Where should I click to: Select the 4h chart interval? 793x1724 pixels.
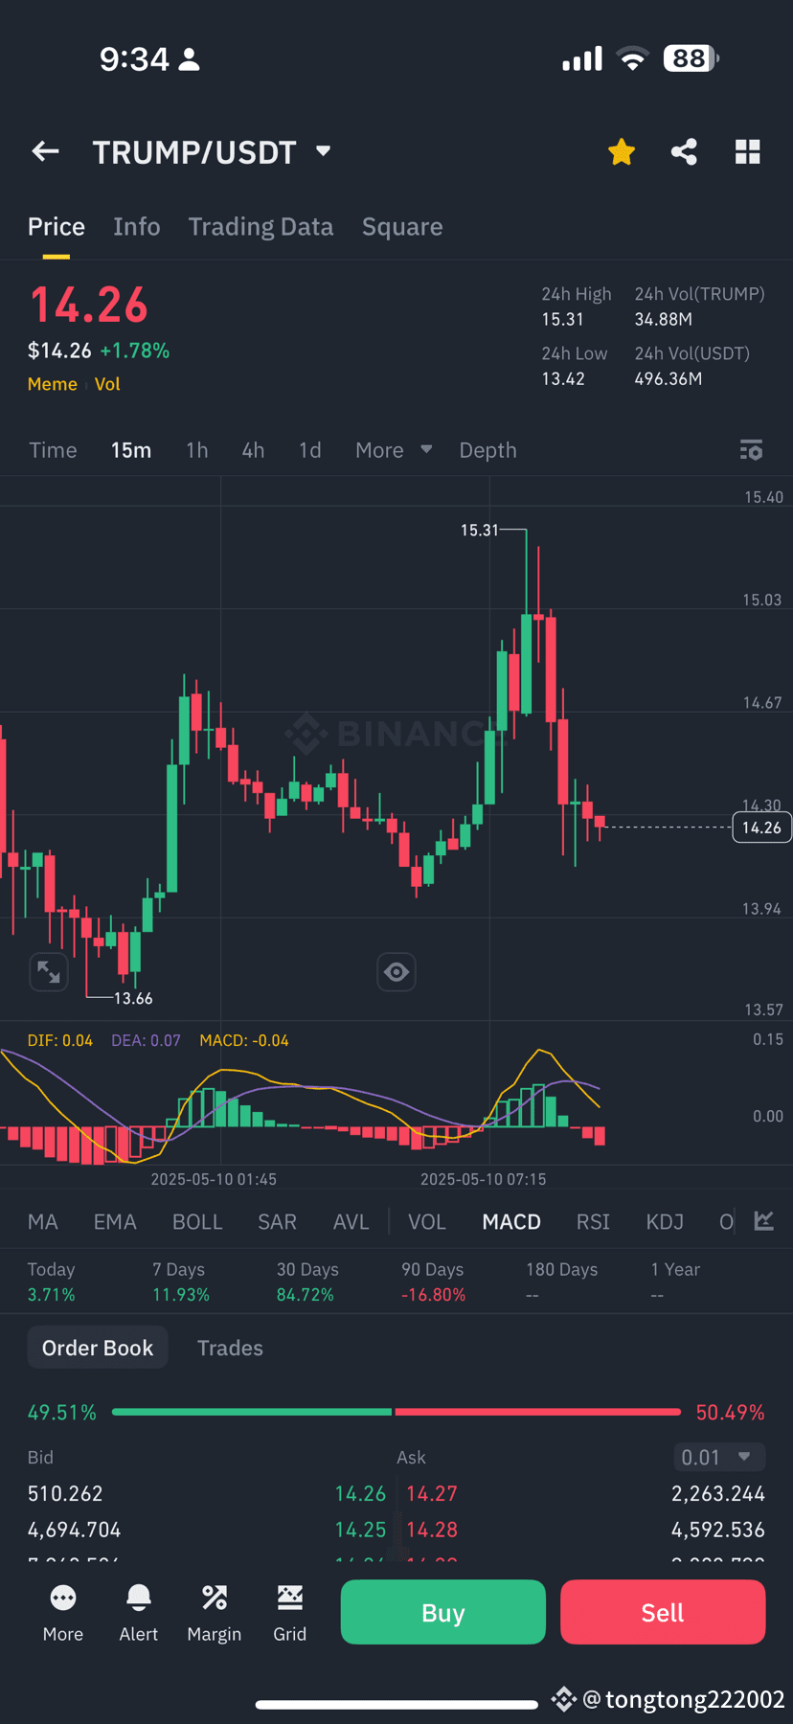point(253,450)
